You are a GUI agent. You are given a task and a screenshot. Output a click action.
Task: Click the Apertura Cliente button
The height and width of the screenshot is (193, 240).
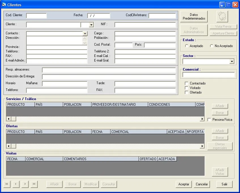223,33
